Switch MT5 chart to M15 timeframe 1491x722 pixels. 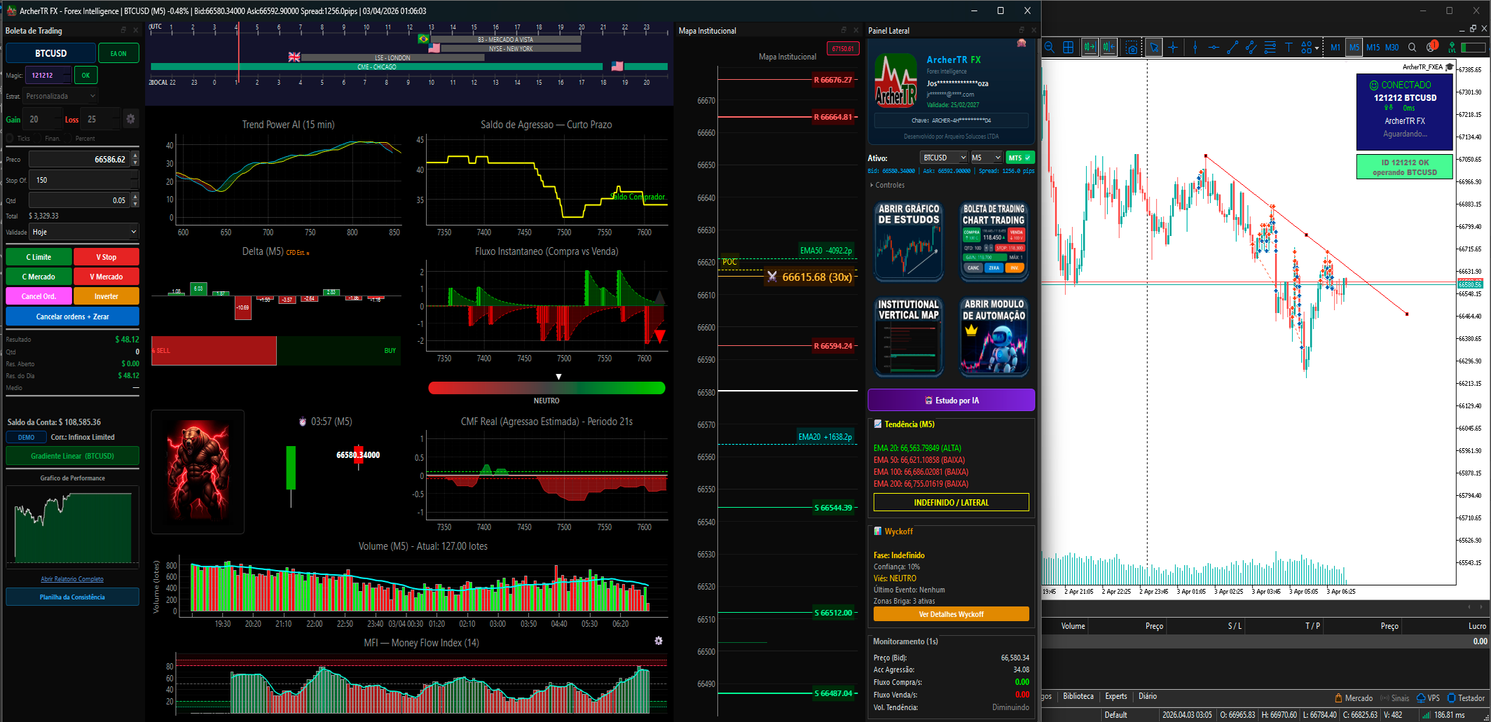point(1373,48)
